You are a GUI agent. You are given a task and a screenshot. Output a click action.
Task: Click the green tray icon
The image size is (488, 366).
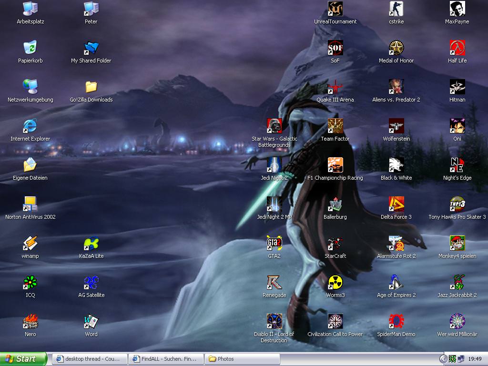(453, 359)
